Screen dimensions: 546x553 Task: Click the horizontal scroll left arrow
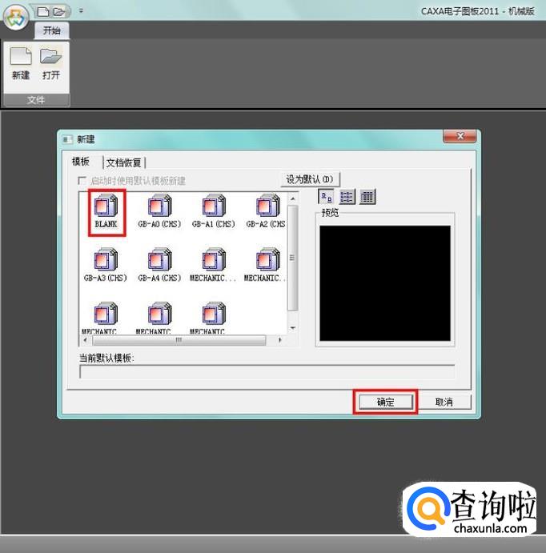pos(85,340)
